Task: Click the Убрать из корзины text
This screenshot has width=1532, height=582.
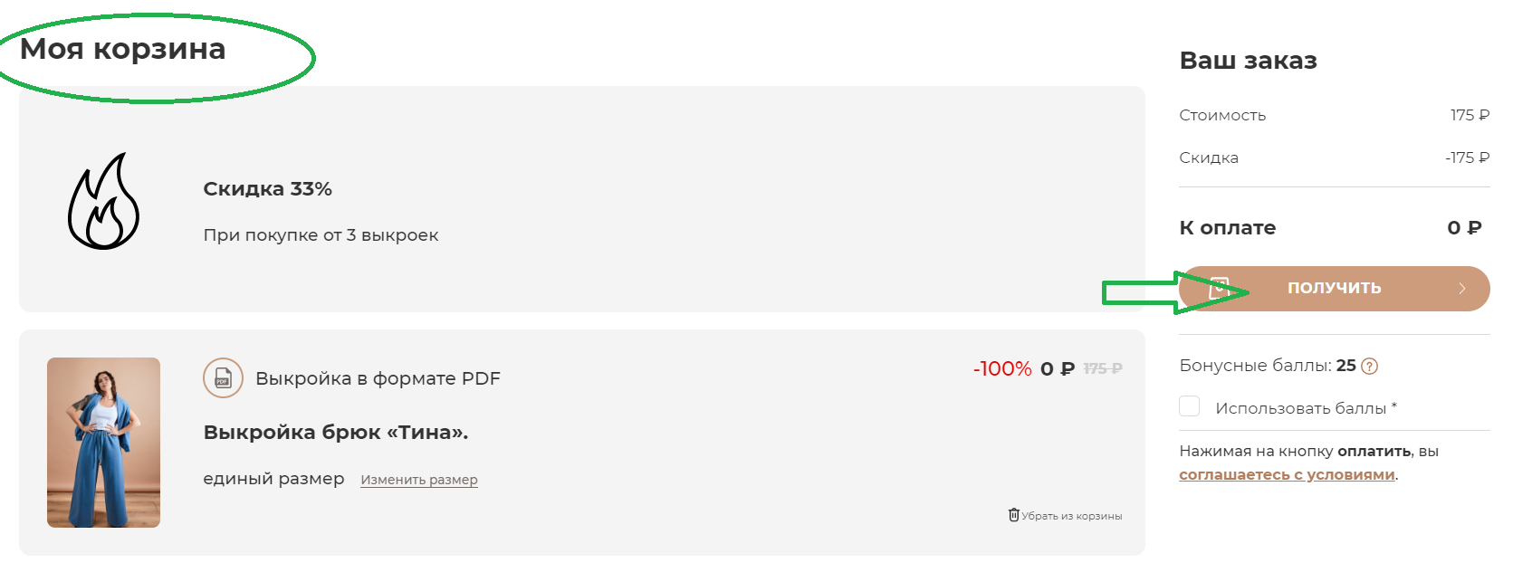Action: tap(1071, 516)
